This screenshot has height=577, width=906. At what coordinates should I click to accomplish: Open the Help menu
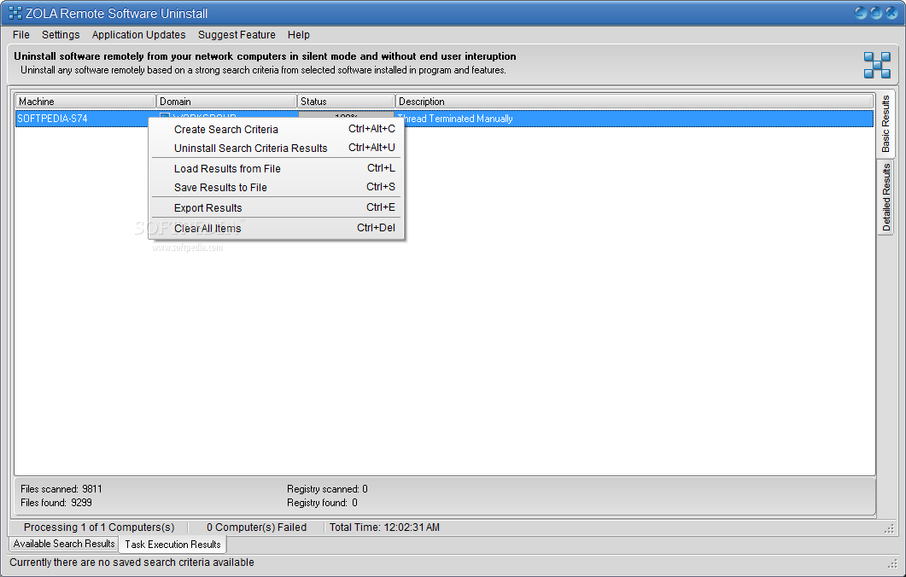[x=299, y=35]
